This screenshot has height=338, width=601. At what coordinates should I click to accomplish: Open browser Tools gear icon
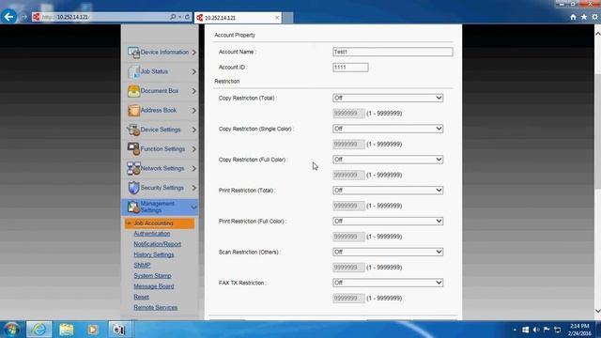[594, 17]
